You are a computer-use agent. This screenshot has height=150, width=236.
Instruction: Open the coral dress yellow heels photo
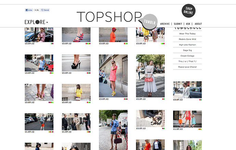coord(113,76)
